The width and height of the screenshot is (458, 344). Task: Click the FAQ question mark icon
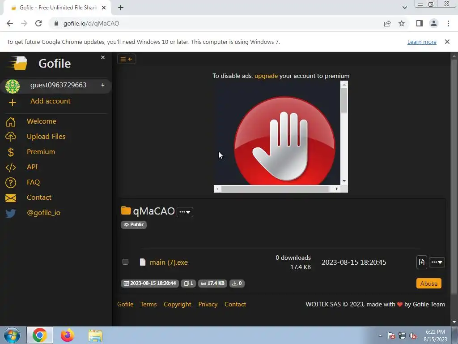pos(11,183)
